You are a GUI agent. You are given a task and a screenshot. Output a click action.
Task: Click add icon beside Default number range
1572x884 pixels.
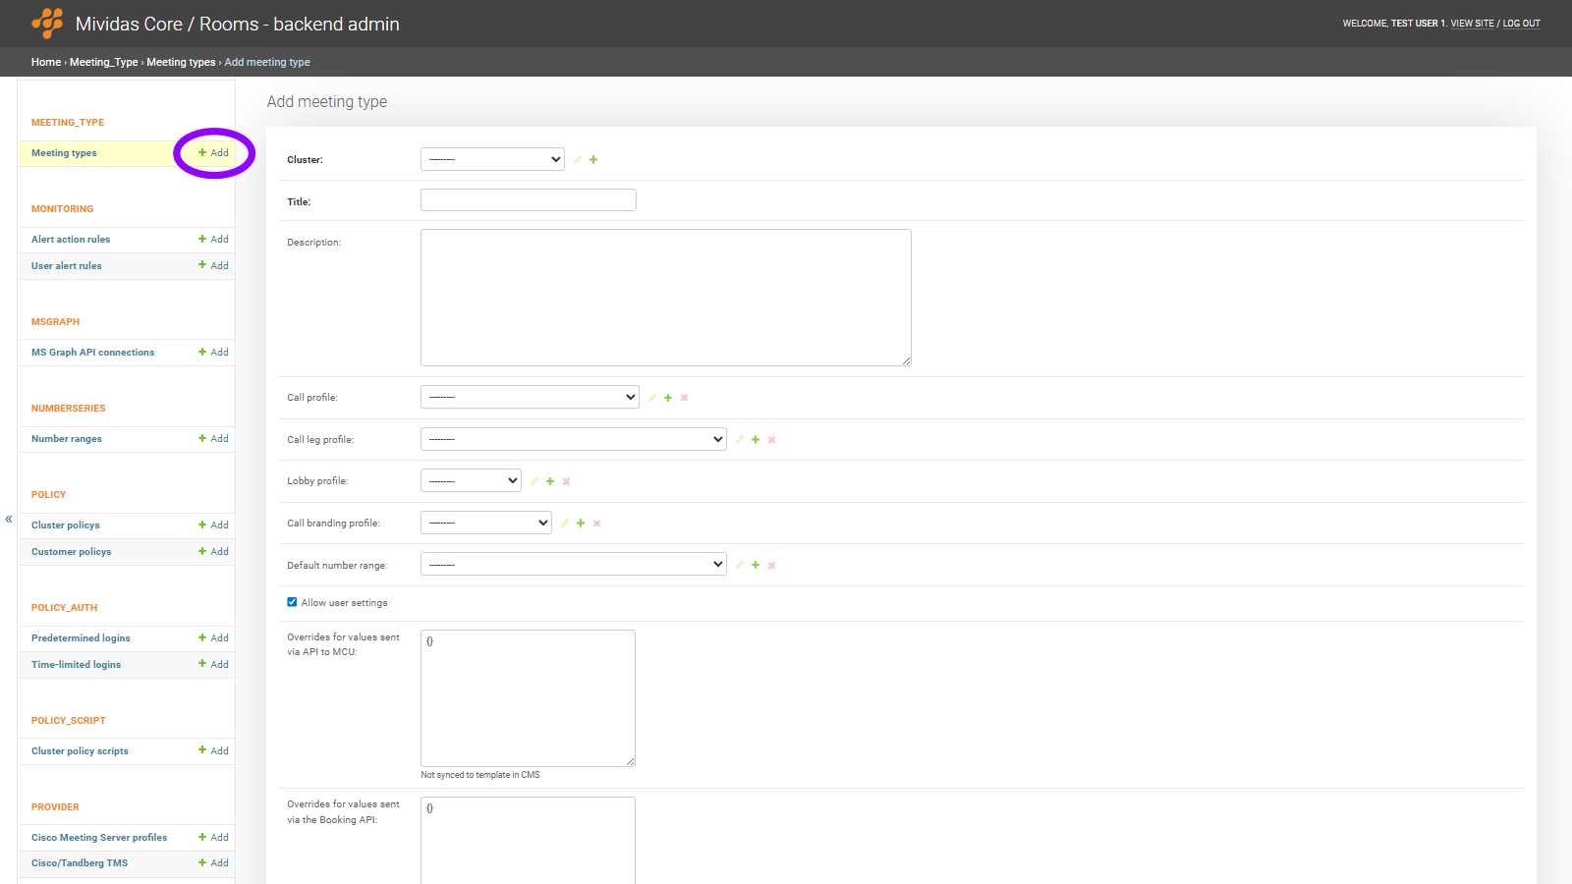756,566
